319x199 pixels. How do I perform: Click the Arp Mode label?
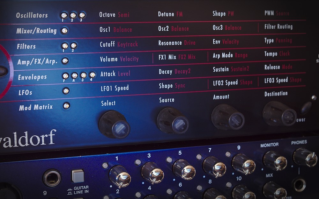tap(223, 55)
